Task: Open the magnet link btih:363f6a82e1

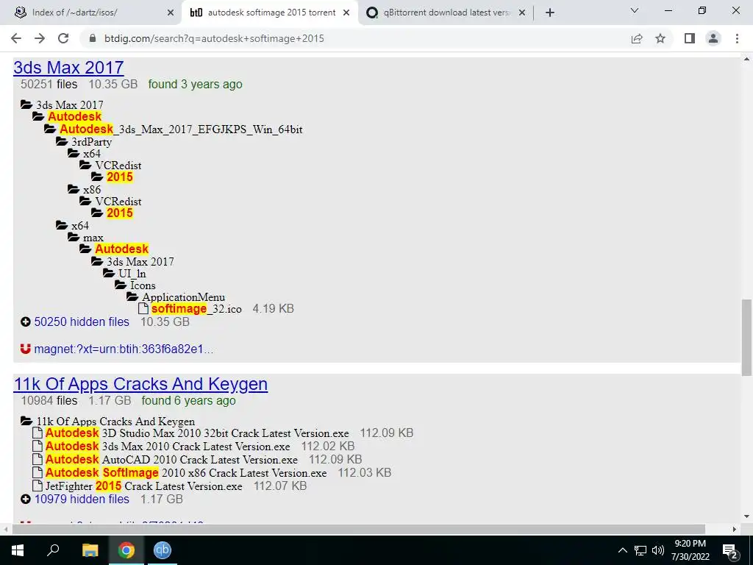Action: [124, 349]
